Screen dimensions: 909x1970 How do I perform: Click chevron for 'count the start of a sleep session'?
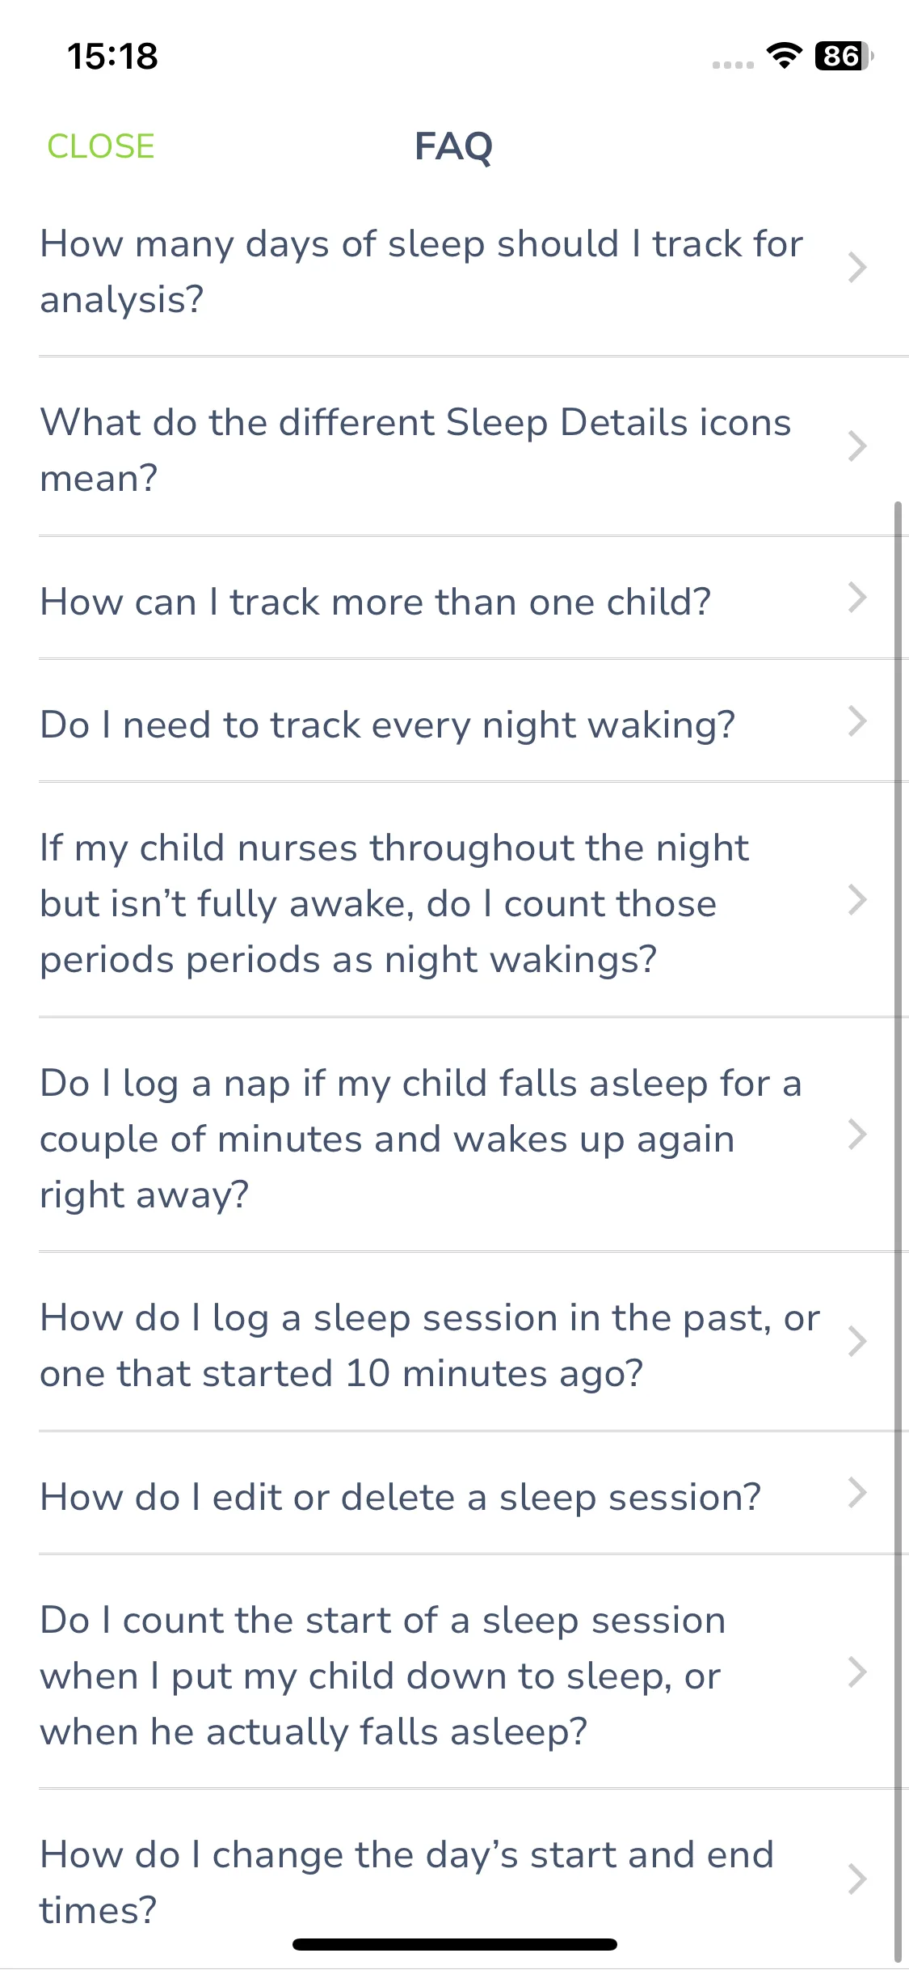click(857, 1672)
